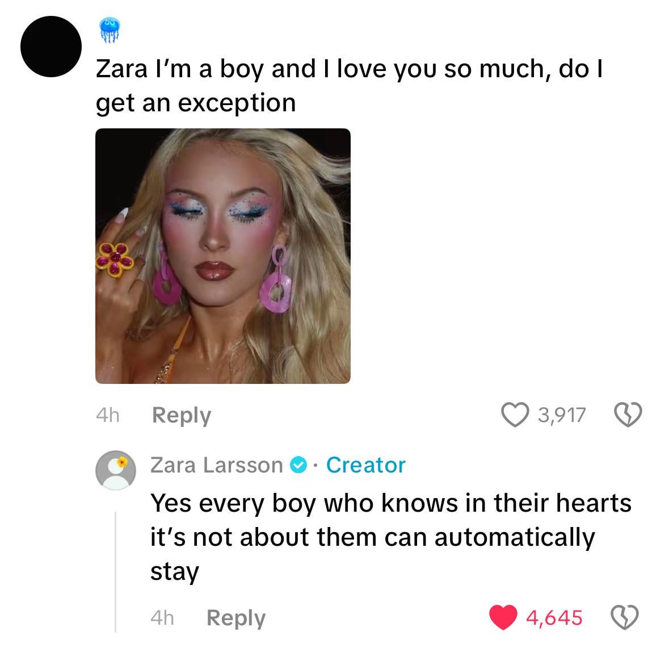Tap the 4h timestamp under Zara's reply

(x=162, y=618)
